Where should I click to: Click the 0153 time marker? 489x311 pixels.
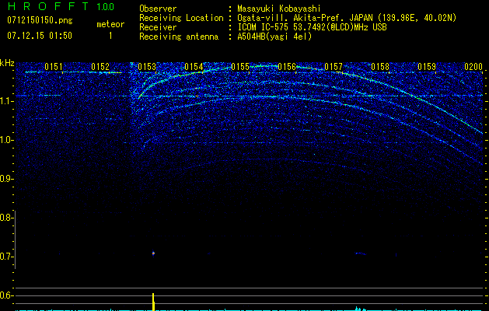click(x=147, y=67)
